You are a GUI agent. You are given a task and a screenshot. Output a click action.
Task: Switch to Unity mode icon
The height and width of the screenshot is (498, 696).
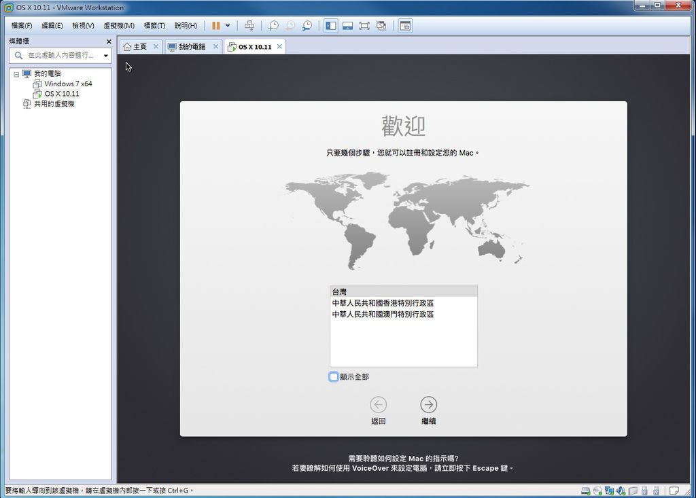[381, 26]
